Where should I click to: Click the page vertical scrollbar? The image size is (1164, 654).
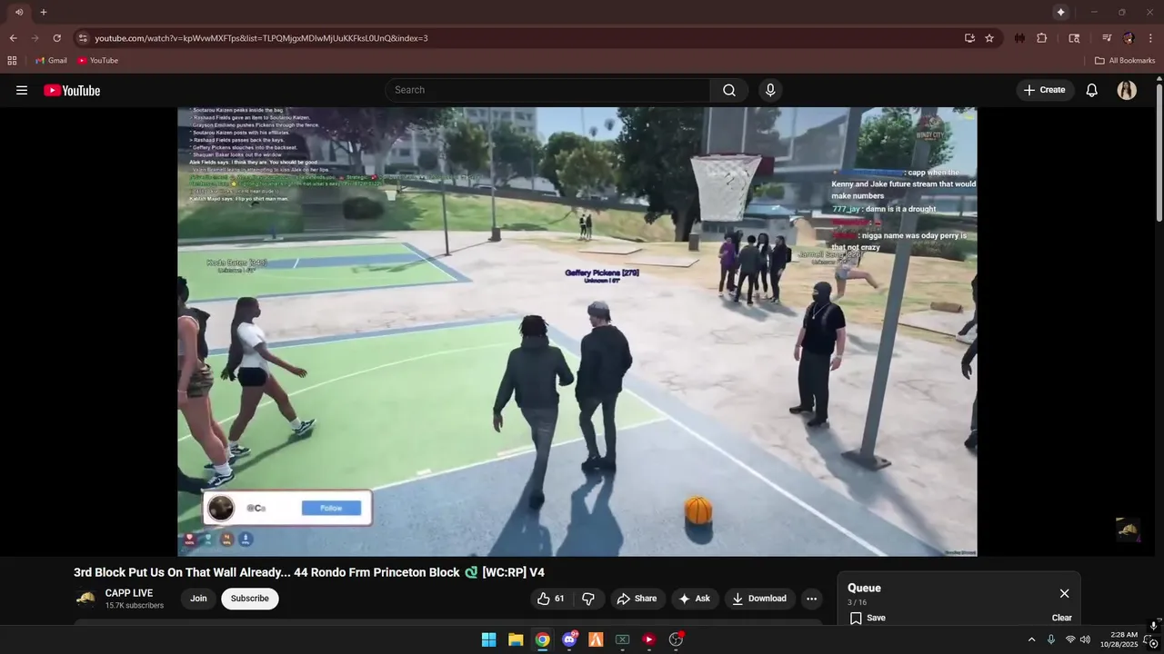pos(1159,152)
